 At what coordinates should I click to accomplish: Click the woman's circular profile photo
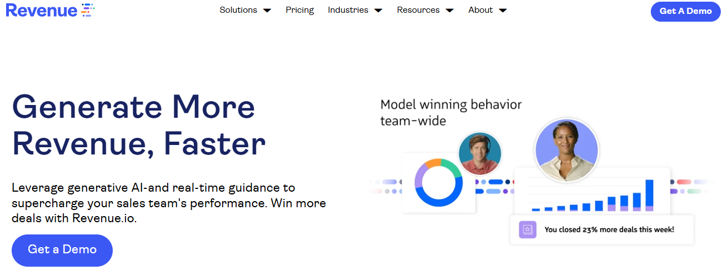[x=566, y=150]
